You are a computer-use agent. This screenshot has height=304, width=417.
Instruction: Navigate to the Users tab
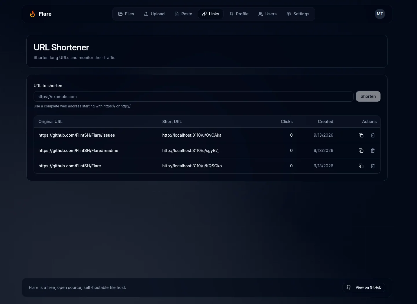267,14
